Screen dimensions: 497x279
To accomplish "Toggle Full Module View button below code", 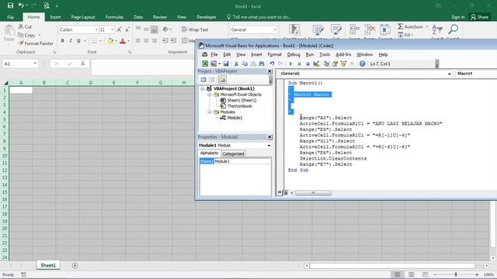I will pos(286,193).
